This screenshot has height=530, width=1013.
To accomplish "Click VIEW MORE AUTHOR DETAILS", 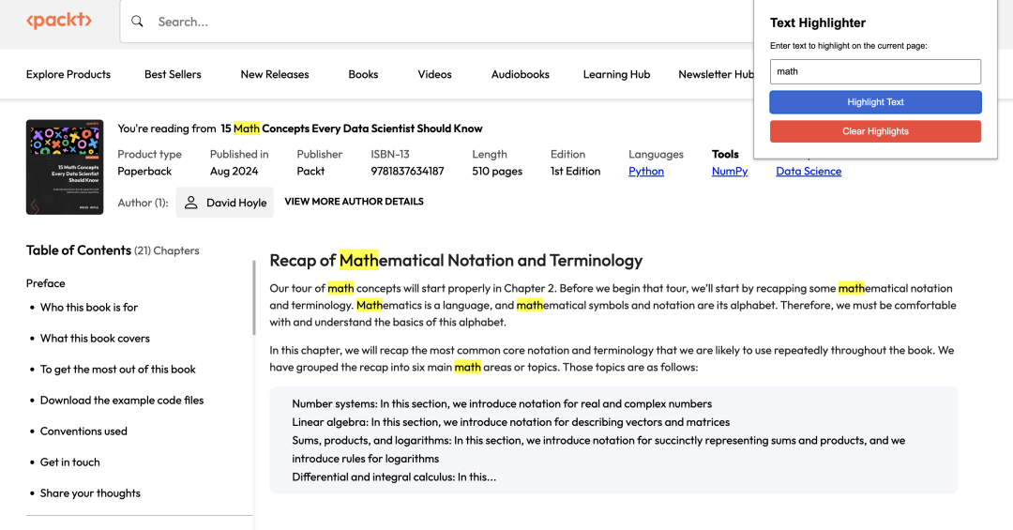I will tap(354, 202).
